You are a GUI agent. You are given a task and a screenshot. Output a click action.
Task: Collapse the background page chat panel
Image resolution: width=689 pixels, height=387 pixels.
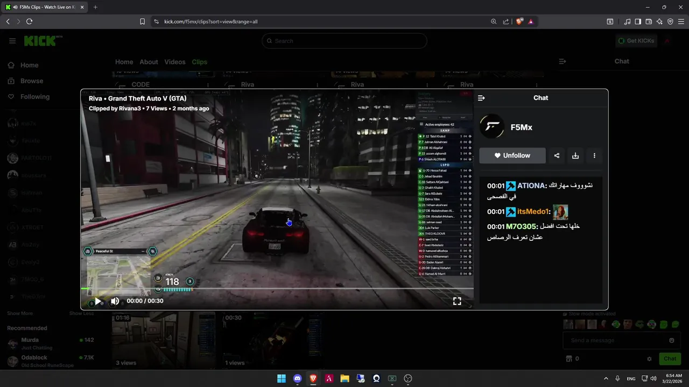click(563, 61)
